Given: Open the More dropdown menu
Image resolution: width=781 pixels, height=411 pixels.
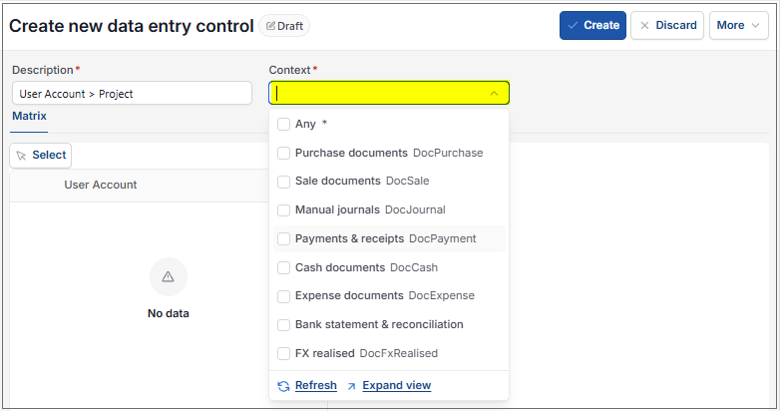Looking at the screenshot, I should 739,25.
